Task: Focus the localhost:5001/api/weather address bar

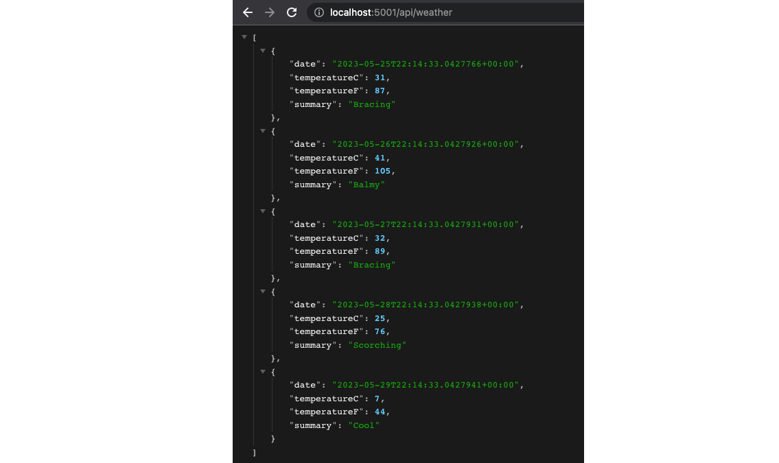Action: [445, 12]
